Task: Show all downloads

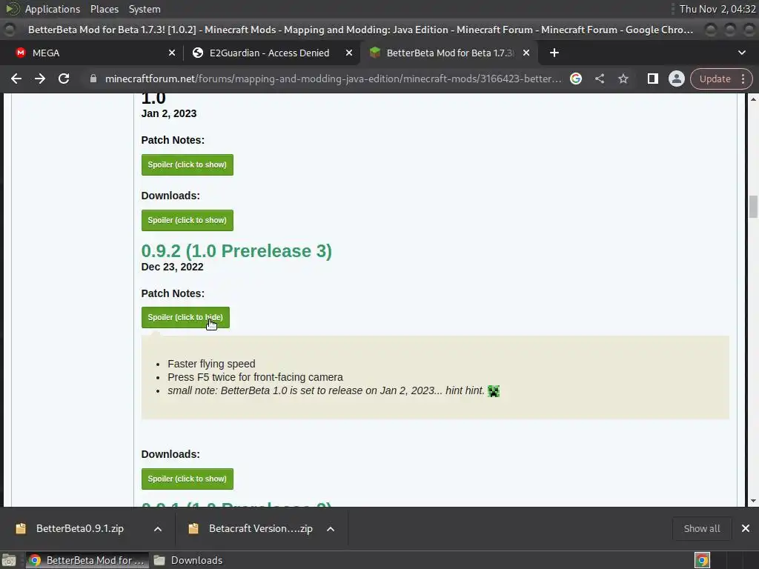Action: pyautogui.click(x=701, y=528)
